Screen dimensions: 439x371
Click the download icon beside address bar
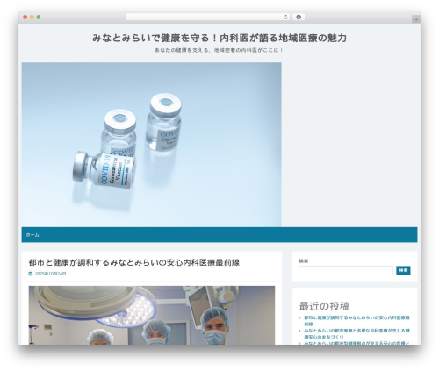coord(299,18)
